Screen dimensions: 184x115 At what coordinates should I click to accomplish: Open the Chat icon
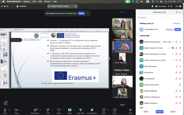coord(48,110)
